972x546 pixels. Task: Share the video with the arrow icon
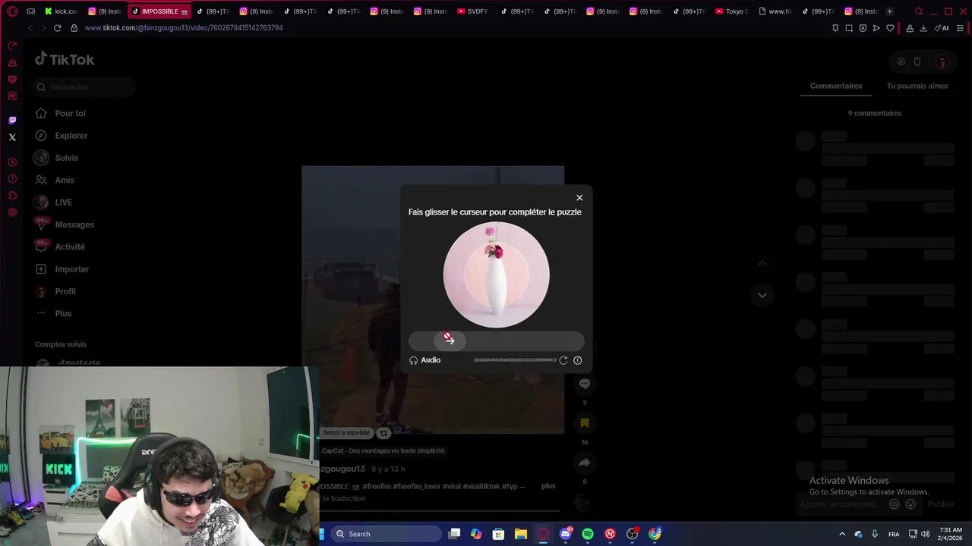click(585, 463)
